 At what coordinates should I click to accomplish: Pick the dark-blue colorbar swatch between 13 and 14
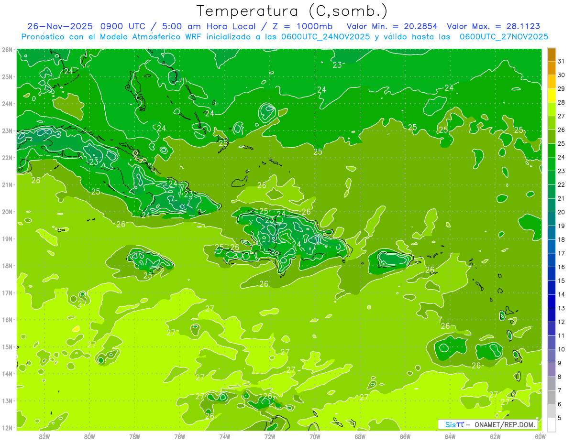tap(552, 301)
